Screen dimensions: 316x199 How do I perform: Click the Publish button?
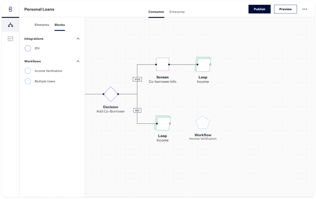click(259, 9)
